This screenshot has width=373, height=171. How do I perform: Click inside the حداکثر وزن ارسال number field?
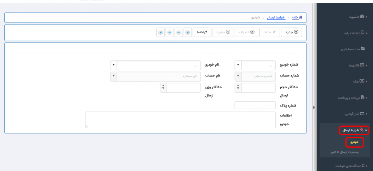pos(184,88)
